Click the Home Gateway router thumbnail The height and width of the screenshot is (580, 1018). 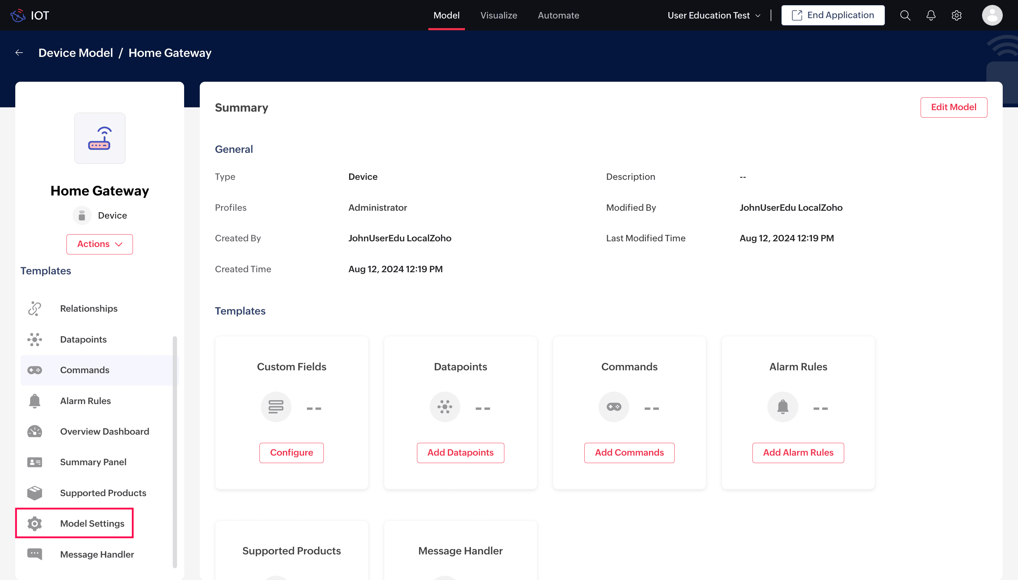coord(100,138)
